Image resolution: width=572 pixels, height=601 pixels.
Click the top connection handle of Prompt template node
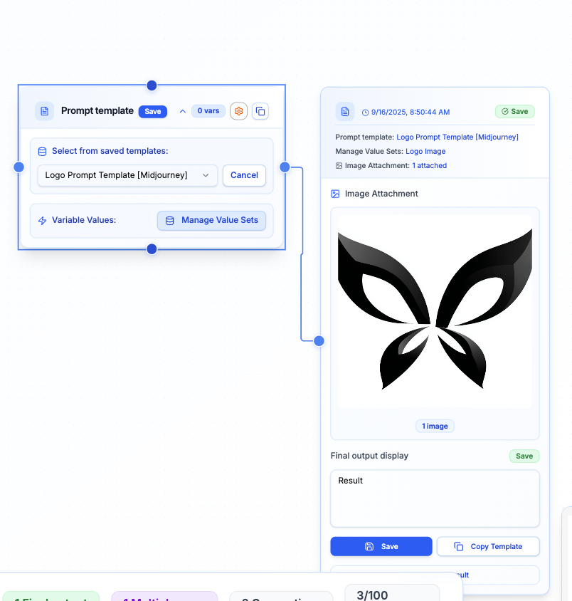pos(152,85)
